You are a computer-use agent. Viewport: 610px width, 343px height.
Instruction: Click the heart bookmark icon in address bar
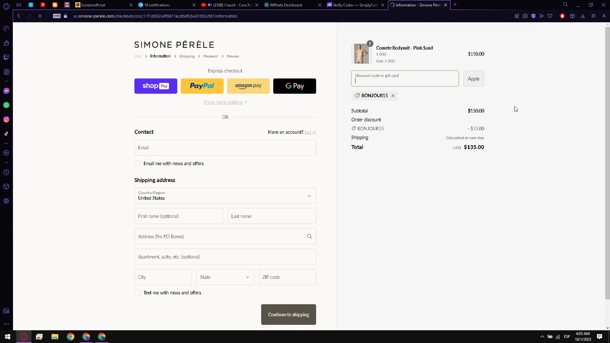(x=550, y=16)
